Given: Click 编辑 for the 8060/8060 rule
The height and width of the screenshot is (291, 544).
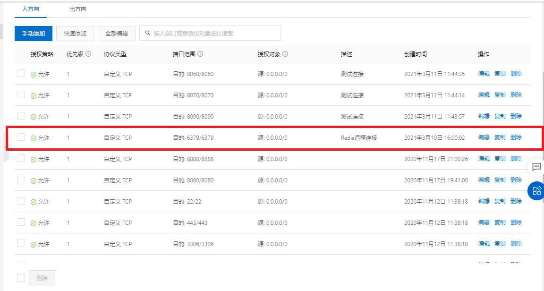Looking at the screenshot, I should tap(484, 74).
